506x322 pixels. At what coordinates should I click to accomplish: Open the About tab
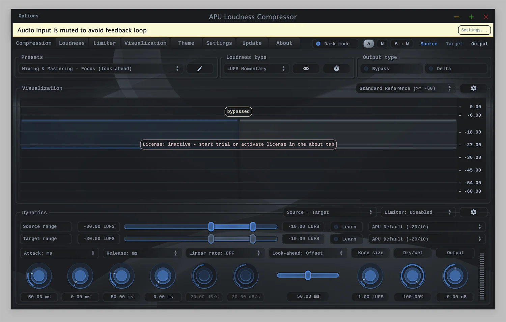284,43
